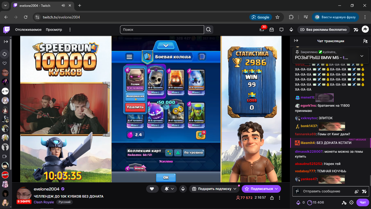The image size is (371, 209).
Task: Click the search magnifier button
Action: click(x=208, y=30)
